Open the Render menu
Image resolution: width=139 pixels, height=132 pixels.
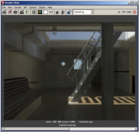pyautogui.click(x=18, y=7)
